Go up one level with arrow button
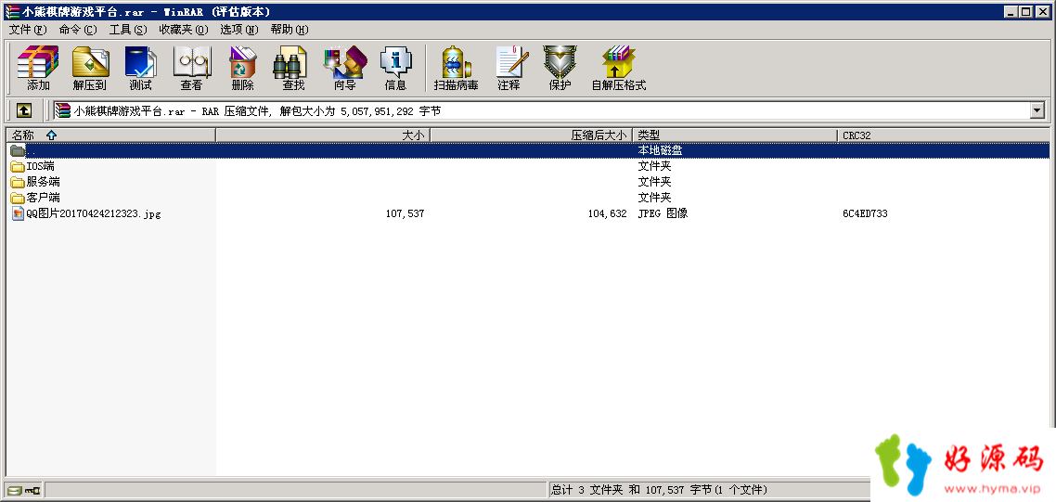The height and width of the screenshot is (502, 1056). (x=24, y=109)
